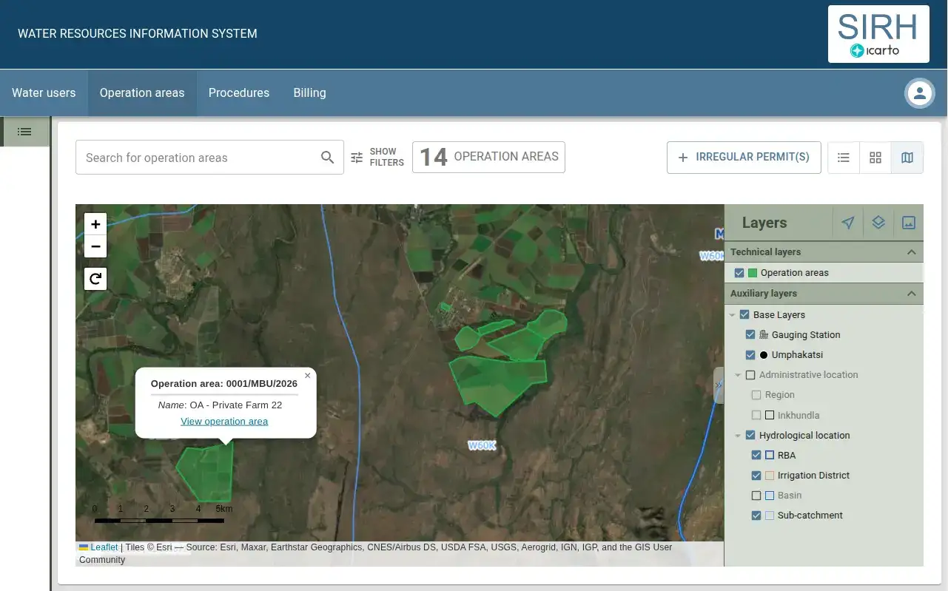Image resolution: width=948 pixels, height=591 pixels.
Task: Switch to grid card view icon
Action: coord(875,158)
